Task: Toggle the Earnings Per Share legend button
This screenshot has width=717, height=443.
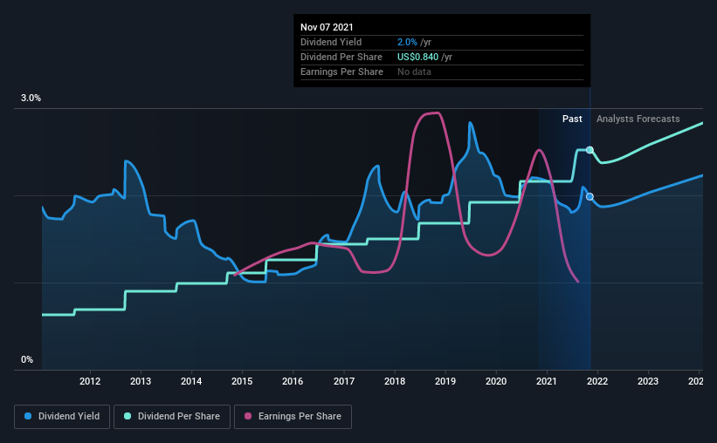Action: click(293, 417)
